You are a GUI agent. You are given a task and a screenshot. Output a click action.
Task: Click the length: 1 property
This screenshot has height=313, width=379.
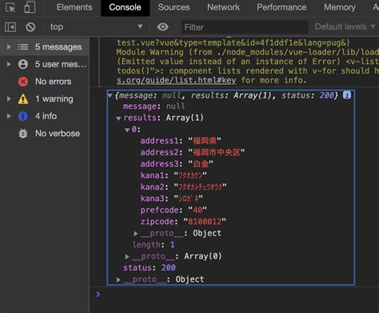click(154, 245)
